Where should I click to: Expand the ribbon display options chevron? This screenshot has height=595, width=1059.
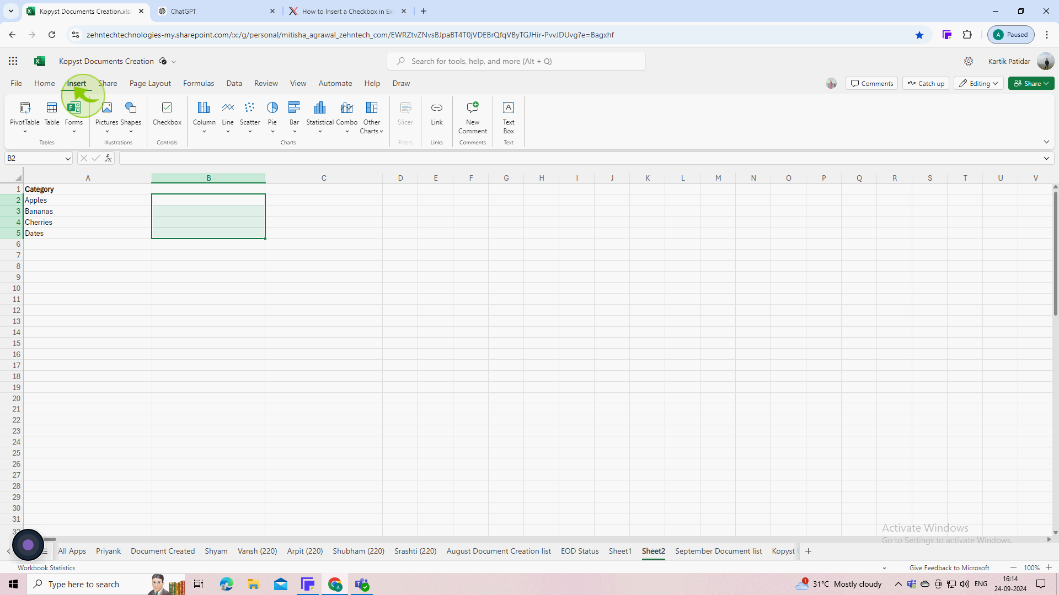(x=1046, y=142)
